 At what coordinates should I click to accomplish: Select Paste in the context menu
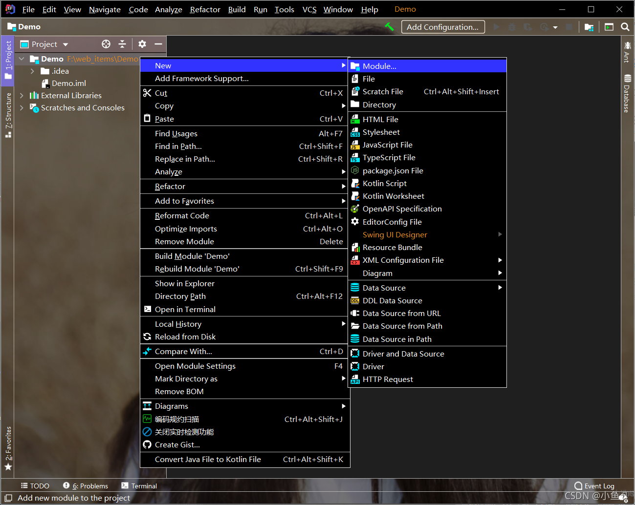click(244, 119)
